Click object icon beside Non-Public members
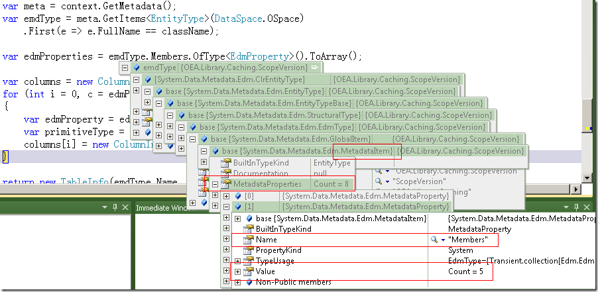The width and height of the screenshot is (598, 292). 249,283
